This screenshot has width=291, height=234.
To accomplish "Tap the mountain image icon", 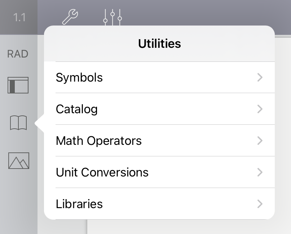I will click(19, 161).
